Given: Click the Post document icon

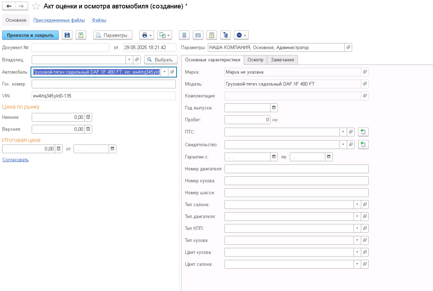Looking at the screenshot, I should pyautogui.click(x=81, y=35).
